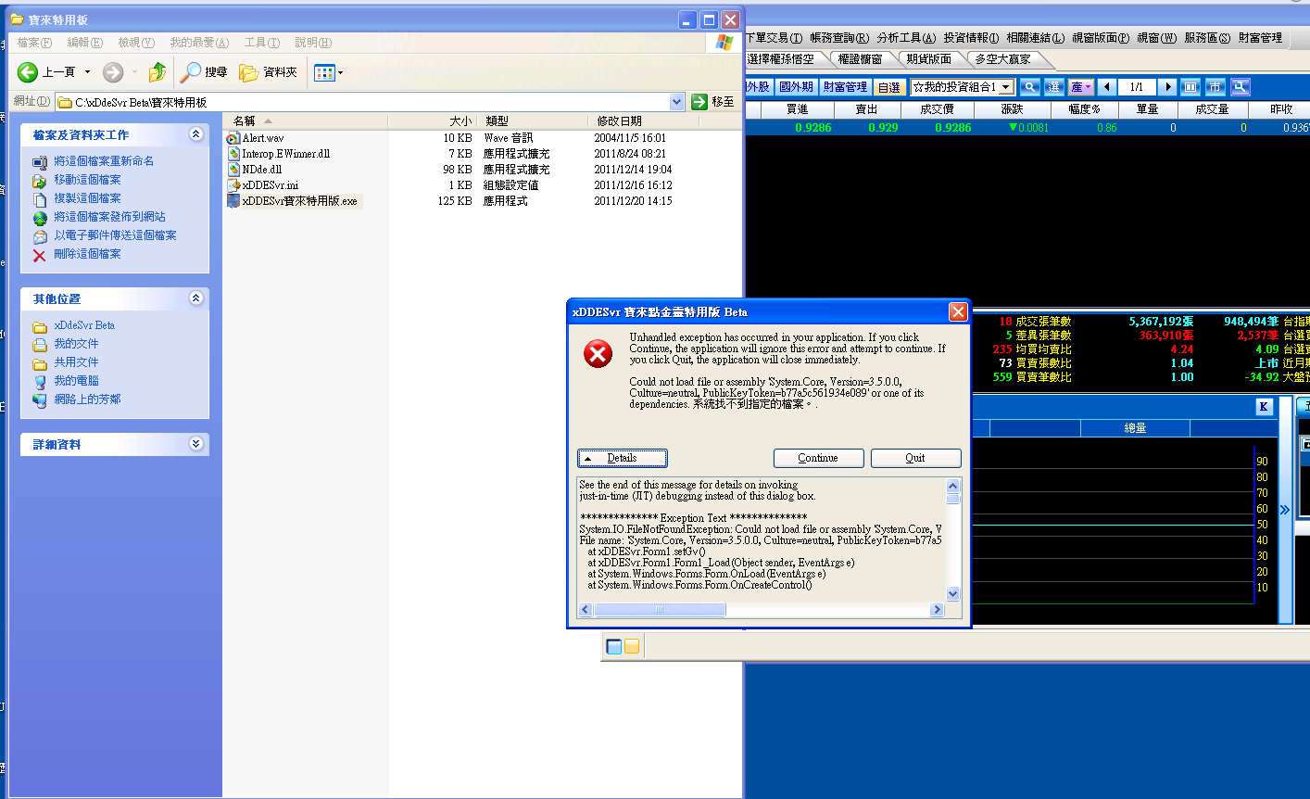The height and width of the screenshot is (799, 1310).
Task: Click Continue in the error dialog
Action: coord(818,458)
